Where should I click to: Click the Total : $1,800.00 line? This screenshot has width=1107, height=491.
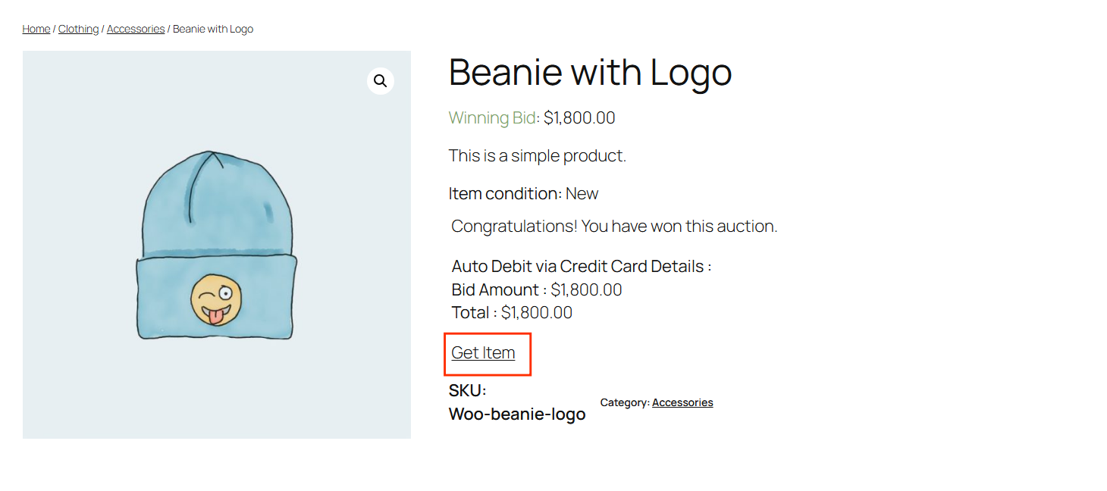(x=512, y=312)
